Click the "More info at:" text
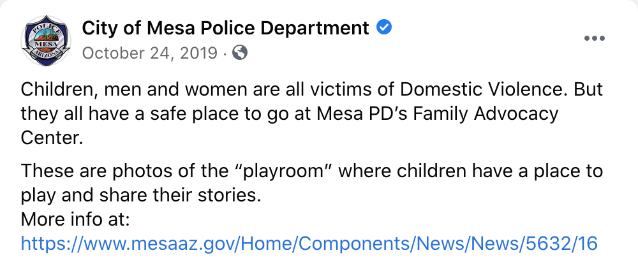The image size is (638, 269). pos(75,220)
